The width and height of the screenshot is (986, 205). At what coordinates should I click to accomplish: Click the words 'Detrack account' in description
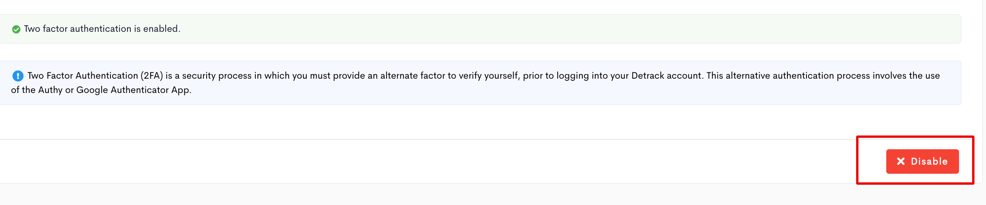pos(666,75)
